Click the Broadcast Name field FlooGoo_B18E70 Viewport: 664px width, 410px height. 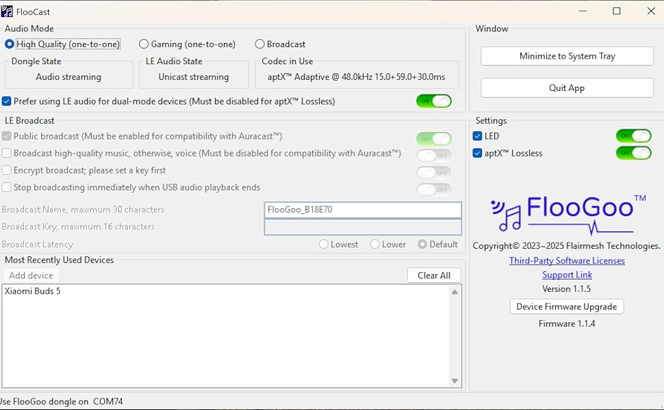click(363, 210)
